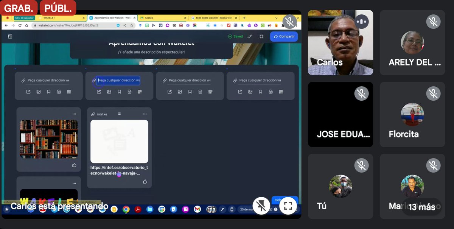Click the add text icon in first card
This screenshot has width=454, height=229.
point(28,92)
